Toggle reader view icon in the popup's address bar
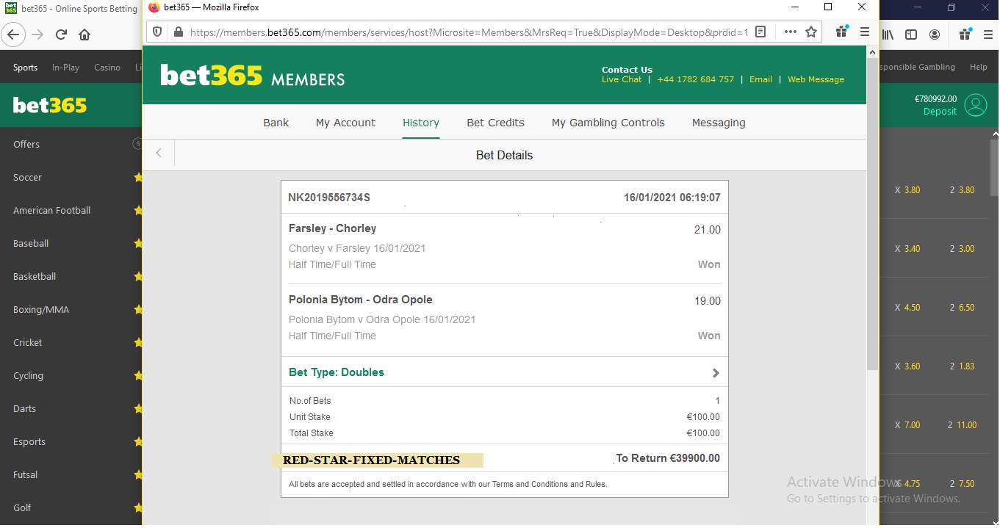Viewport: 1000px width, 528px height. coord(760,32)
